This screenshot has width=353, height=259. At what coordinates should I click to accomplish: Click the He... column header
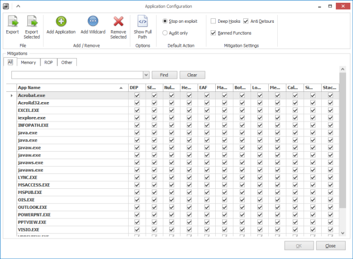point(189,87)
